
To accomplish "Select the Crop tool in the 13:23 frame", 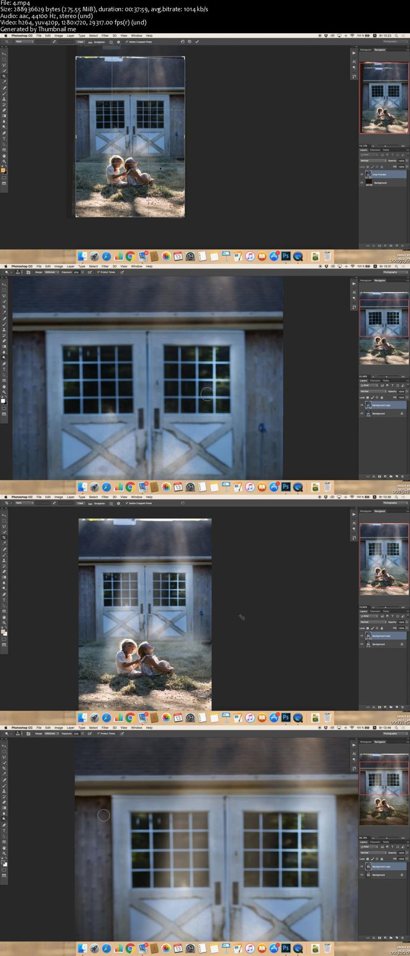I will tap(5, 76).
